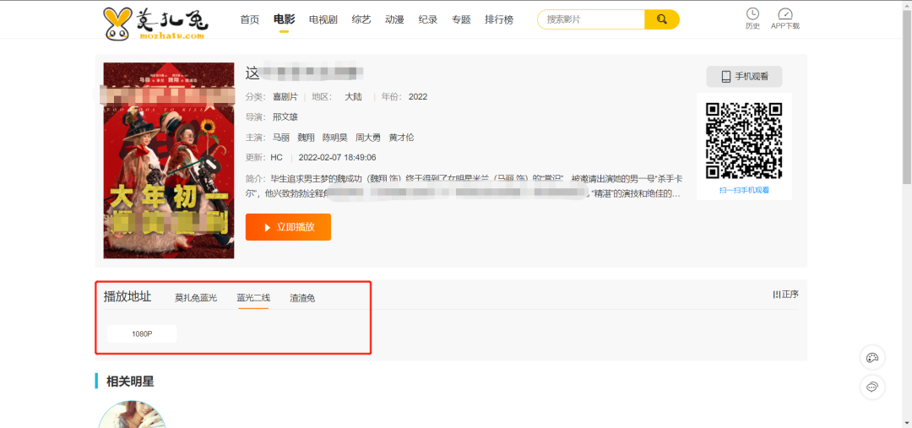Open 排行榜 navigation item
The image size is (912, 428).
click(x=499, y=19)
